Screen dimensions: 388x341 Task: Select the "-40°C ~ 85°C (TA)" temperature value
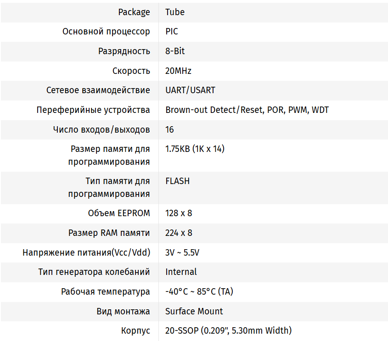199,292
